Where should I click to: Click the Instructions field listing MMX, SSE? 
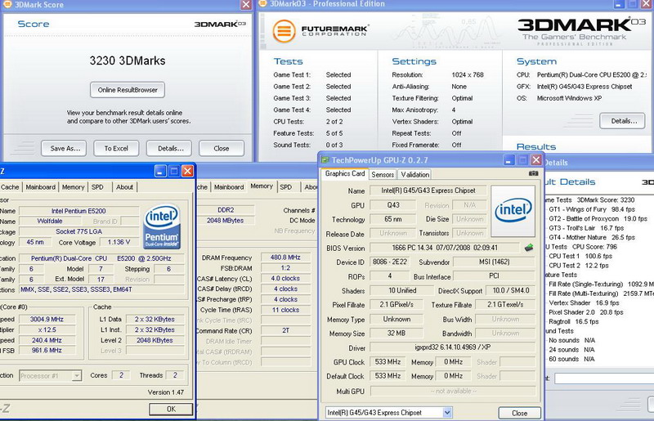101,289
